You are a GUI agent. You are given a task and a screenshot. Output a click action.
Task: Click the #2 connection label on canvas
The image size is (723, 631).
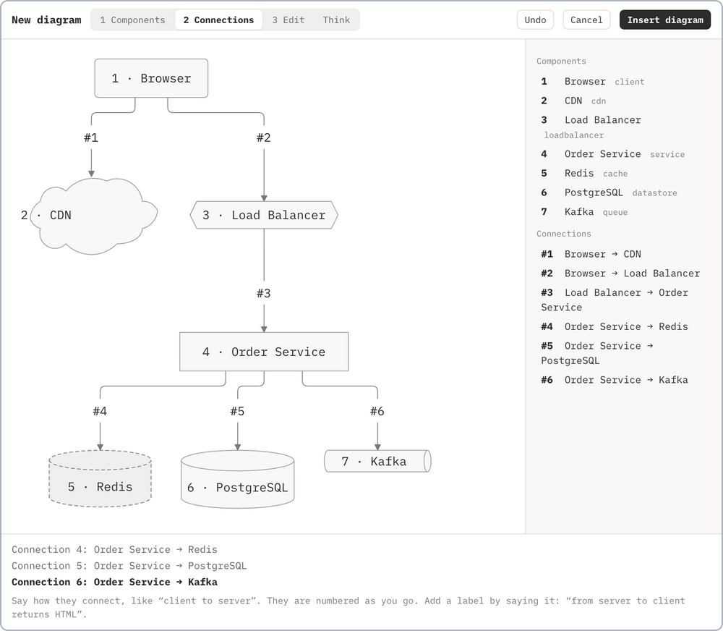coord(264,137)
